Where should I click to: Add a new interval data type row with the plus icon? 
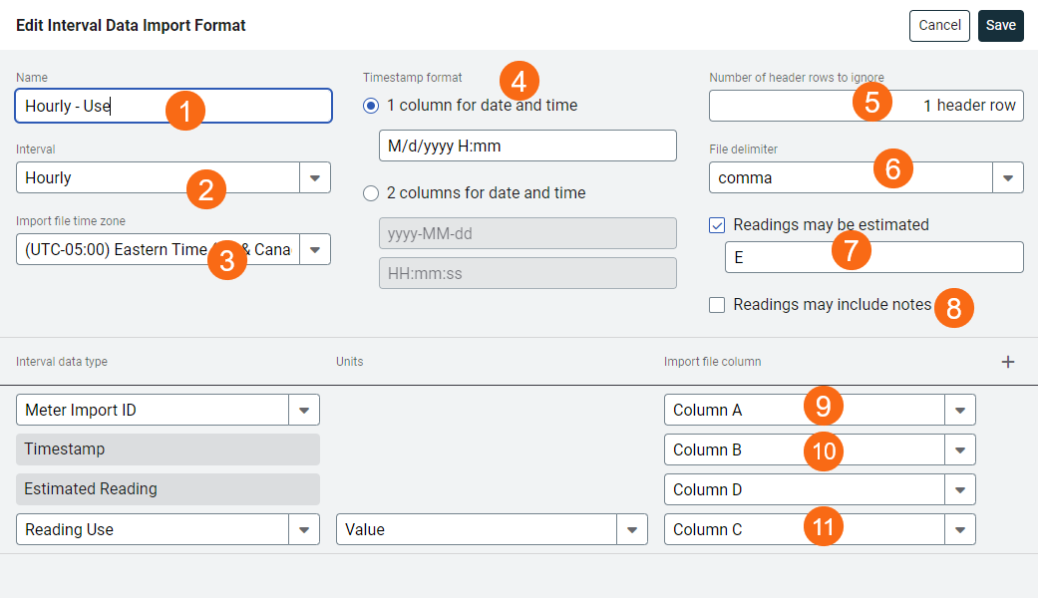(x=1007, y=362)
